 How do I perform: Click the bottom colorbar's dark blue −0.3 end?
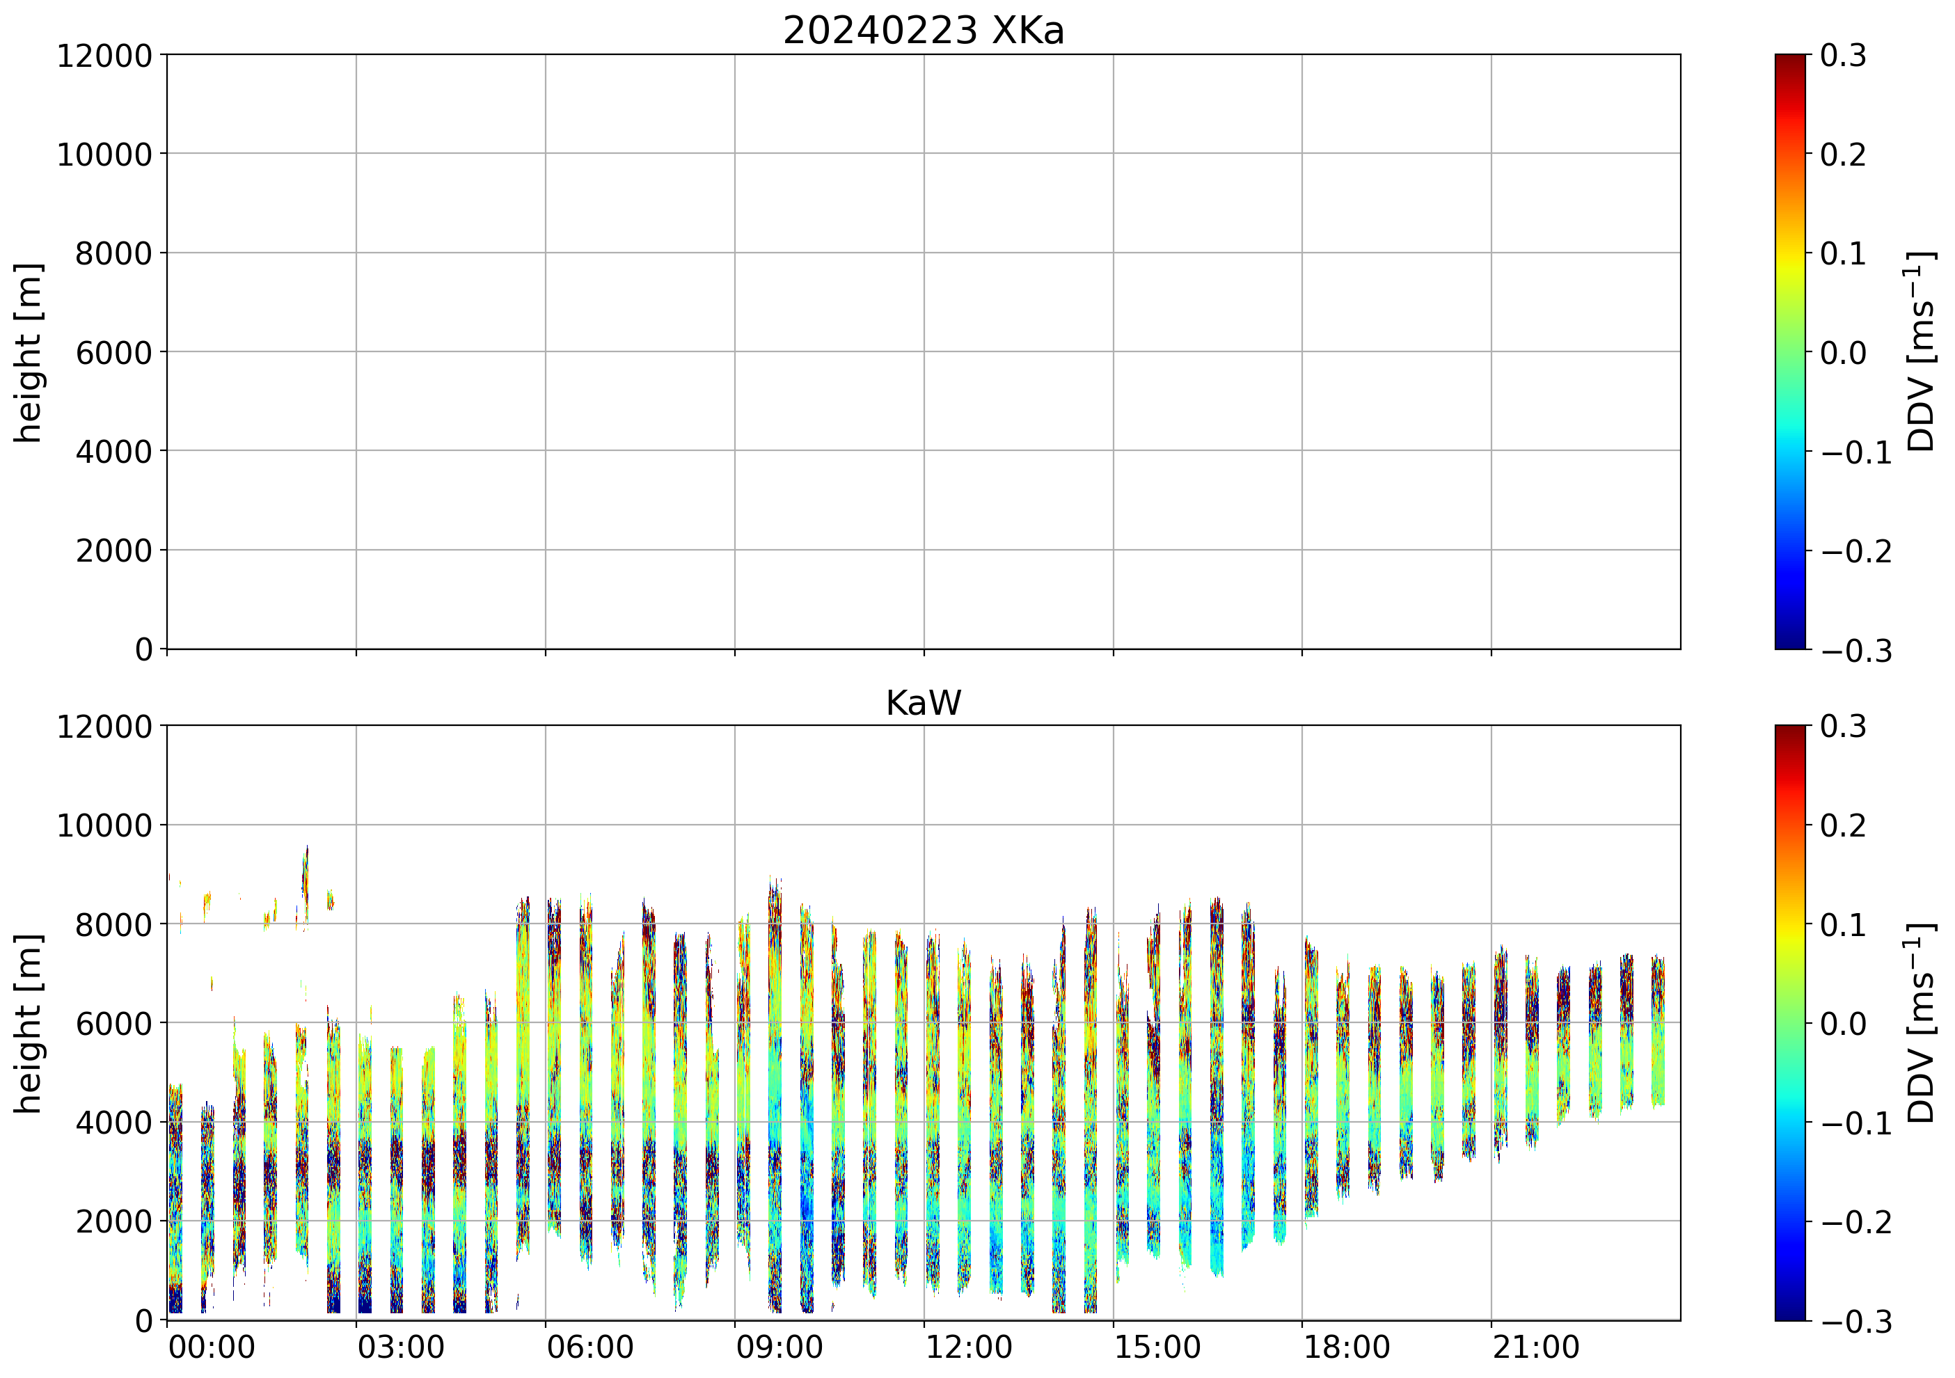1790,1313
